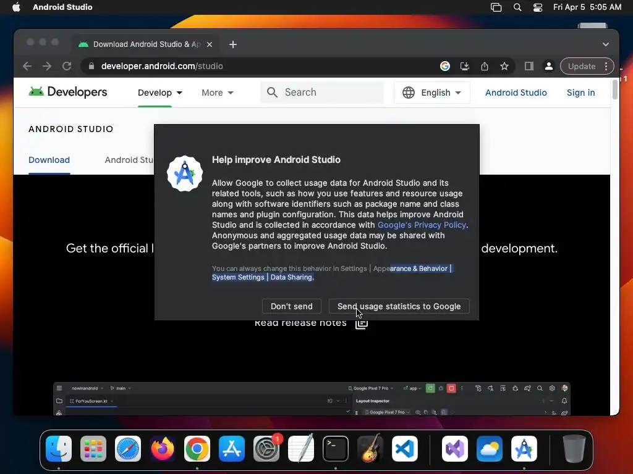Open the English language dropdown
The image size is (633, 474).
tap(431, 93)
